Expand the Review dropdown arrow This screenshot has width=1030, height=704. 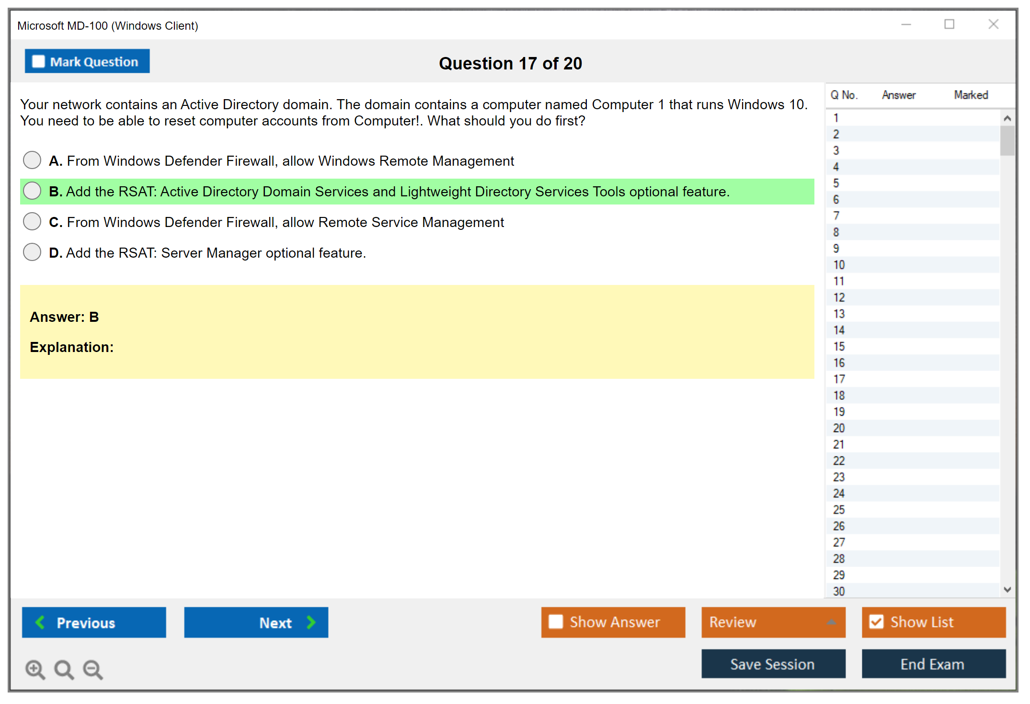coord(831,622)
